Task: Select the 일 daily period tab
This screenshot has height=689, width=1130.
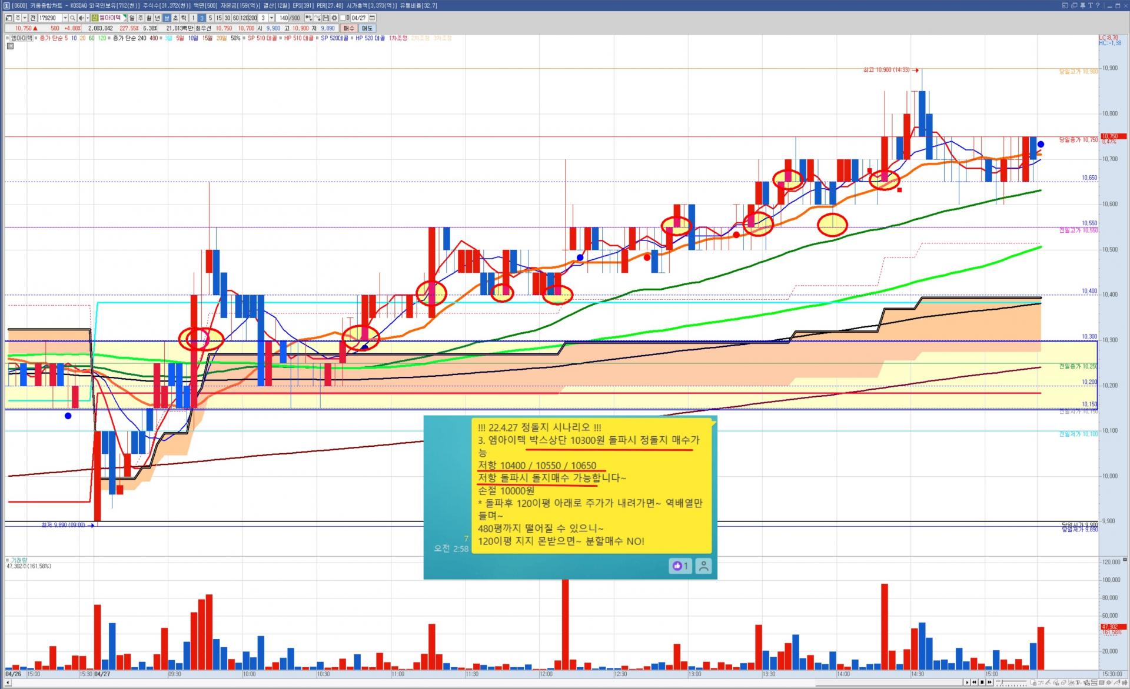Action: (x=132, y=18)
